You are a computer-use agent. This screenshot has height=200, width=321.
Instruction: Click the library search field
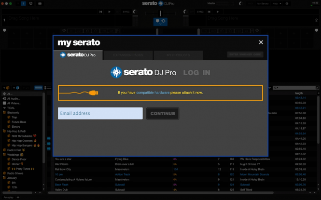point(295,88)
